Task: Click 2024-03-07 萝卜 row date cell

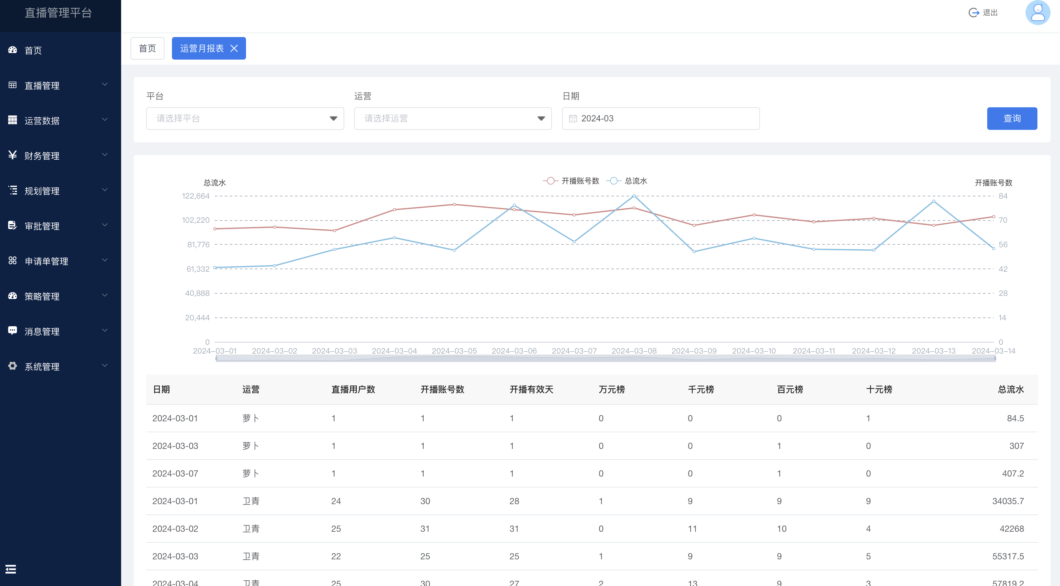Action: pyautogui.click(x=175, y=474)
